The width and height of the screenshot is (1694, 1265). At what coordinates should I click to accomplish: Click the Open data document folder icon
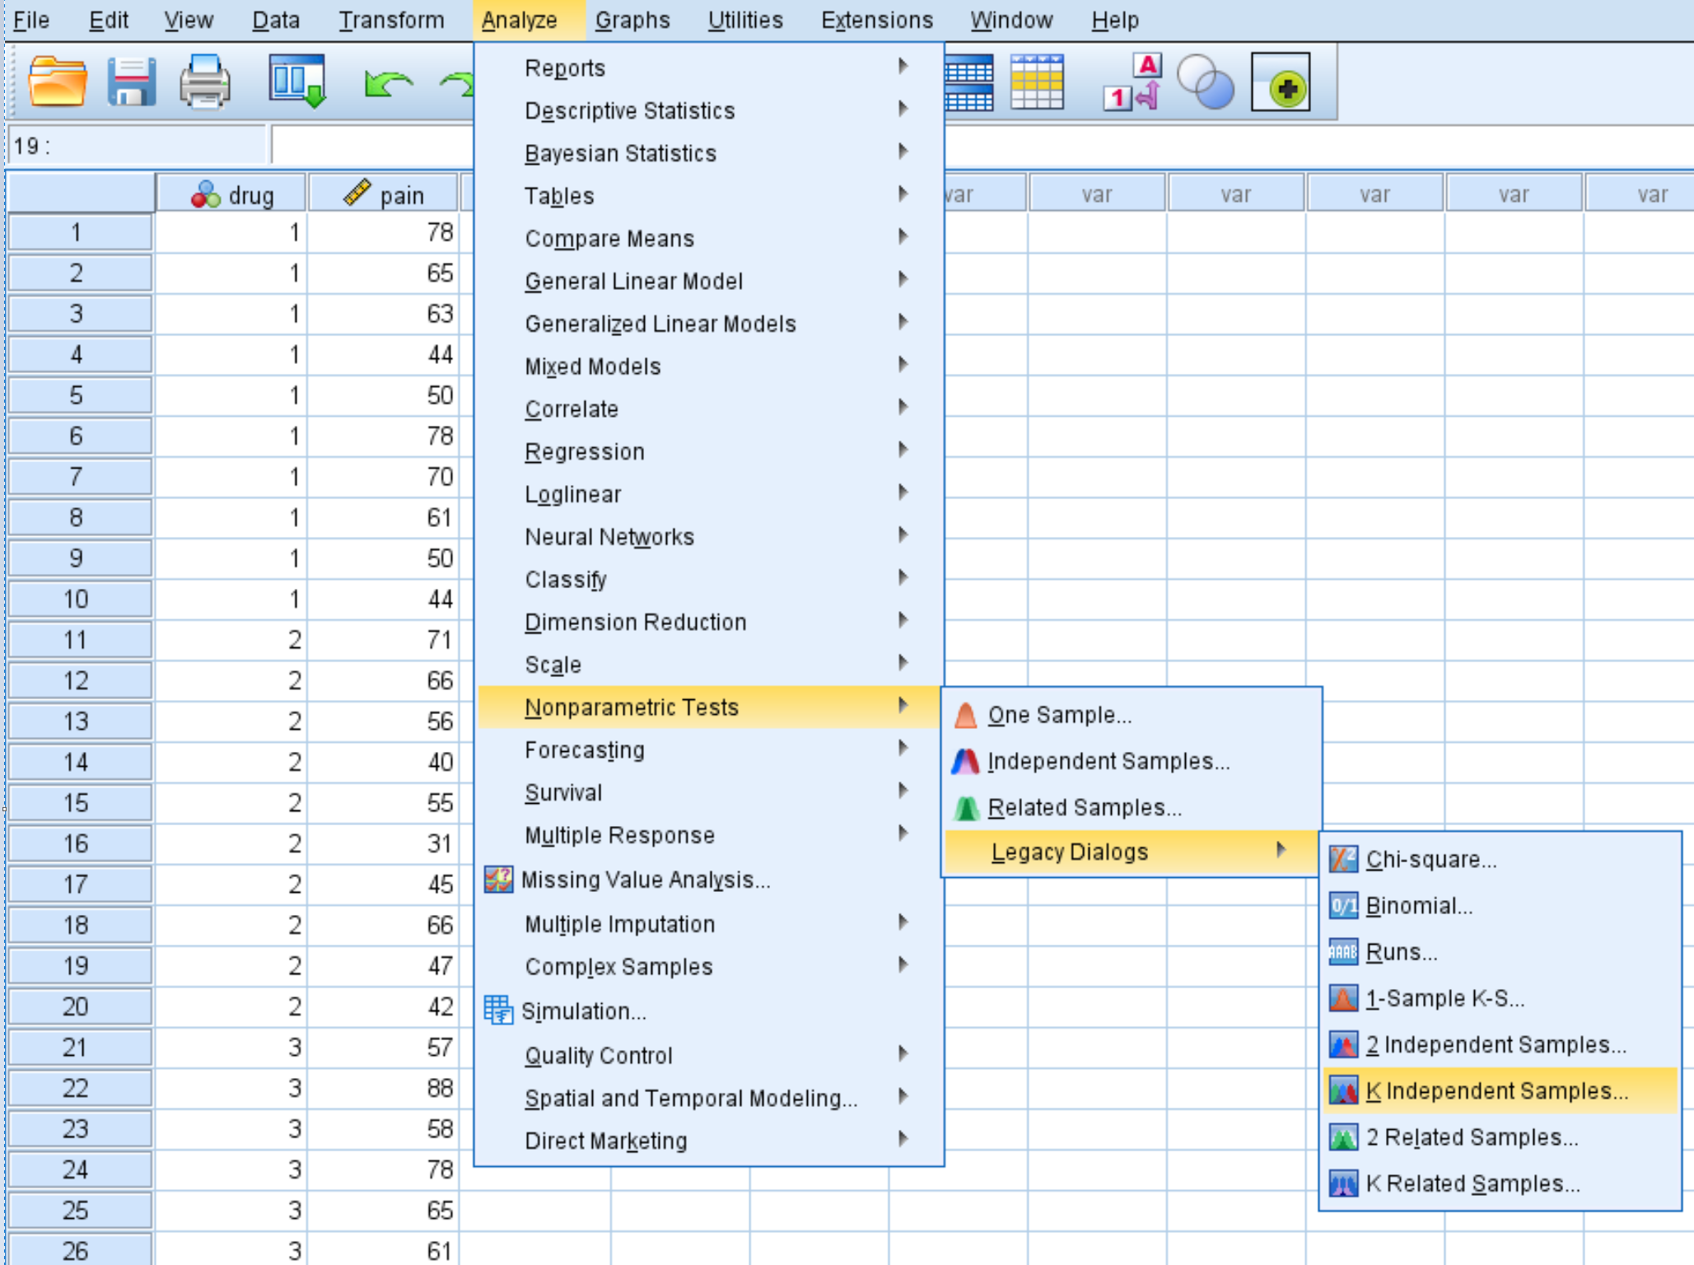[x=58, y=82]
